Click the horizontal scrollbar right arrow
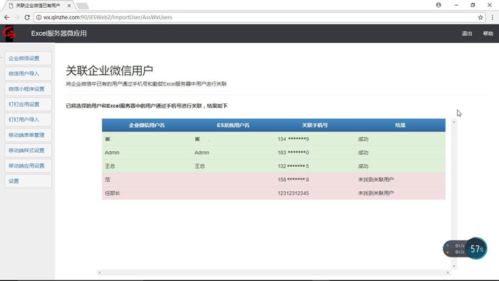This screenshot has width=499, height=281. coord(448,272)
